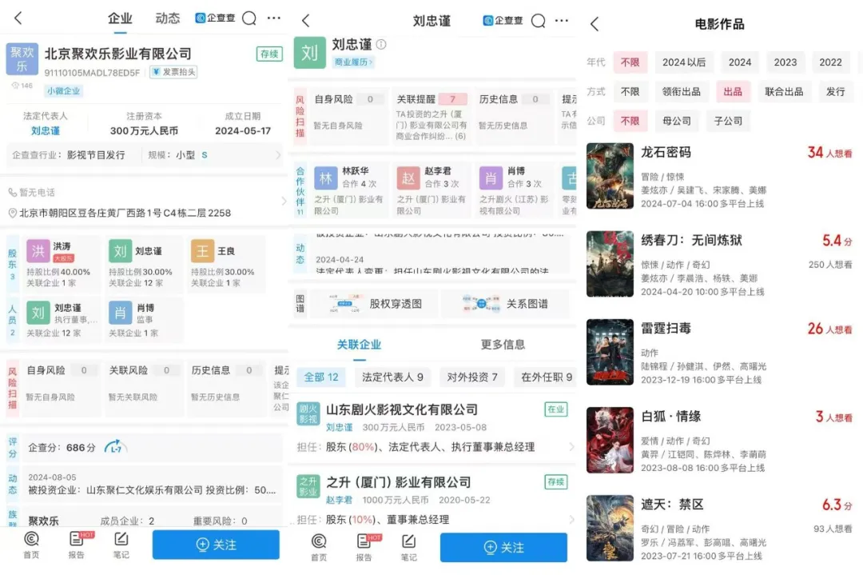Select year filter 2023
This screenshot has width=863, height=575.
pyautogui.click(x=785, y=62)
